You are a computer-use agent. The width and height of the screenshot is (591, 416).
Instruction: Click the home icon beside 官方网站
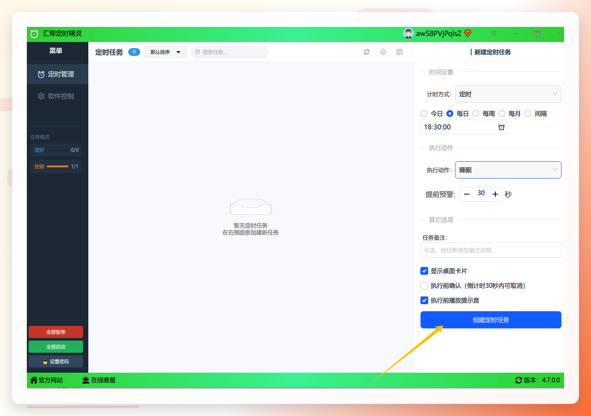pos(34,380)
